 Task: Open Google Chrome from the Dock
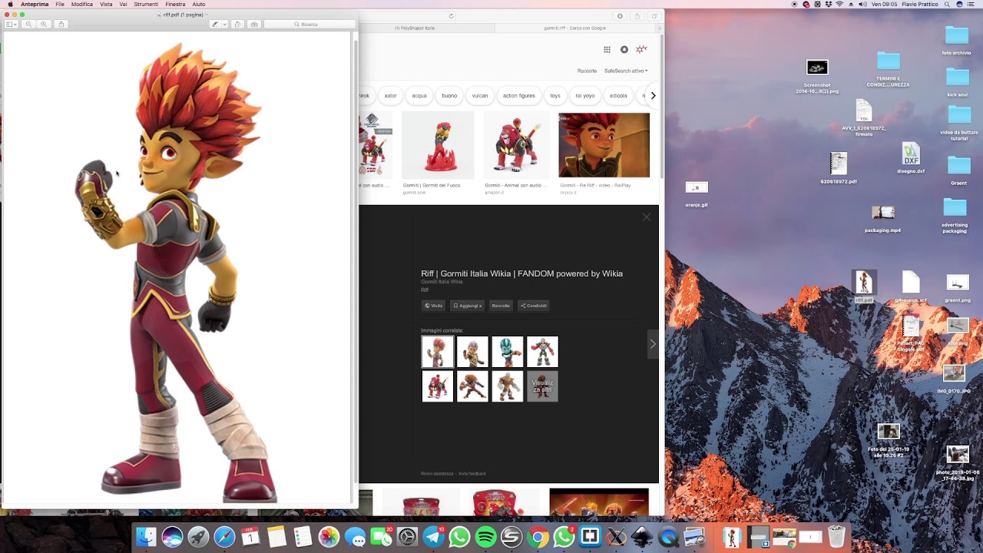click(538, 537)
